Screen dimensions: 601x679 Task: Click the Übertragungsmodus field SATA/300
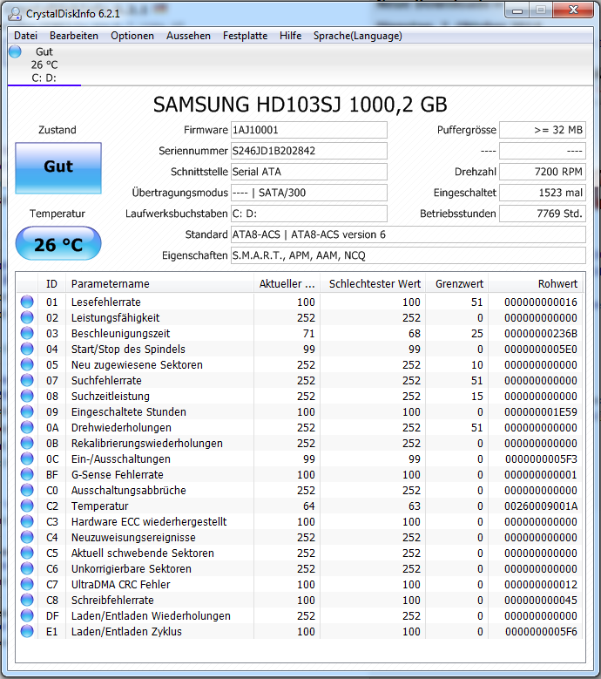(x=309, y=193)
